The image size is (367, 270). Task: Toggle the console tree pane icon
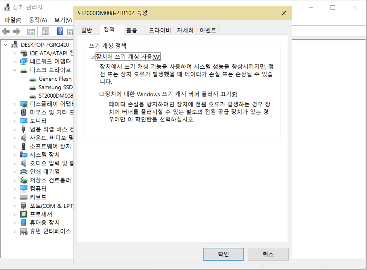pos(31,31)
